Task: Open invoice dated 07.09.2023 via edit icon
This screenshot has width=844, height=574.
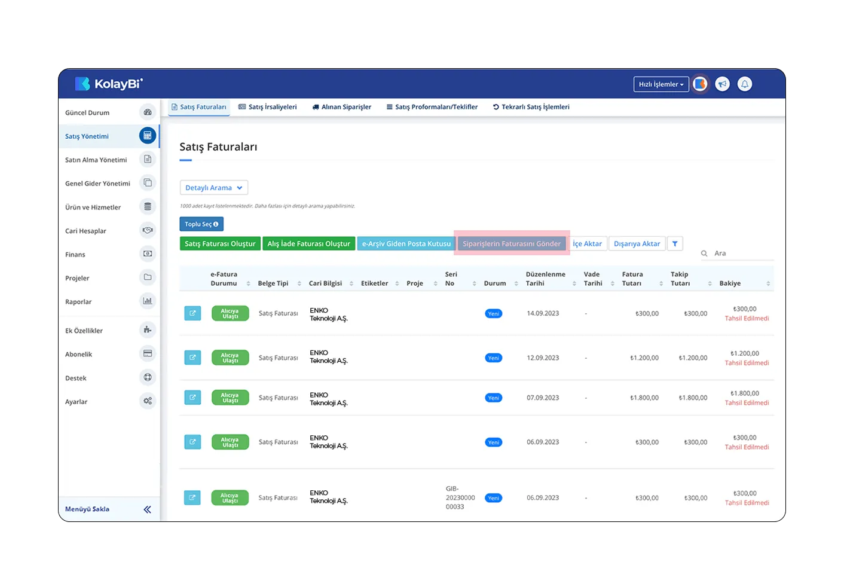Action: point(192,398)
